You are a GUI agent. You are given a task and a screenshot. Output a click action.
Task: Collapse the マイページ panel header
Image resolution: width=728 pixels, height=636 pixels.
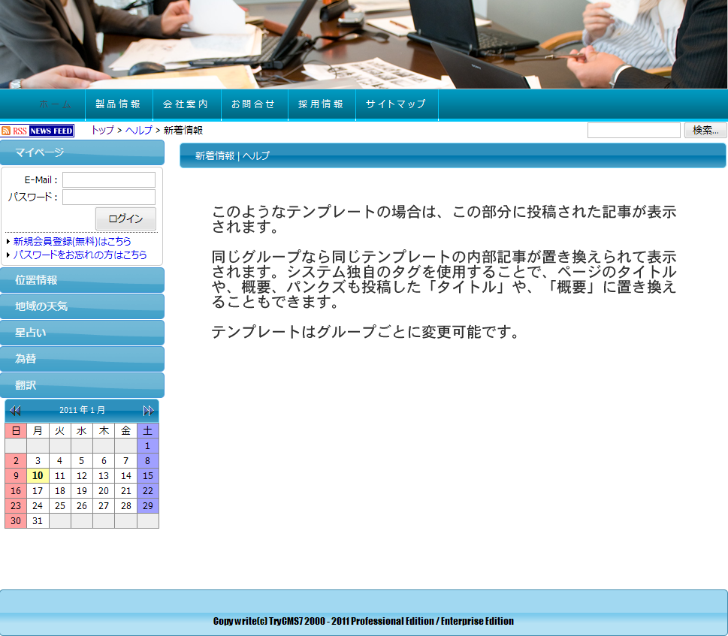[x=82, y=152]
